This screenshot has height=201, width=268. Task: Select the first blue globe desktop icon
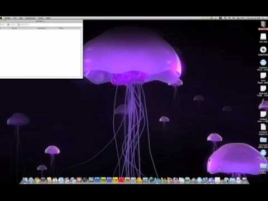263,63
